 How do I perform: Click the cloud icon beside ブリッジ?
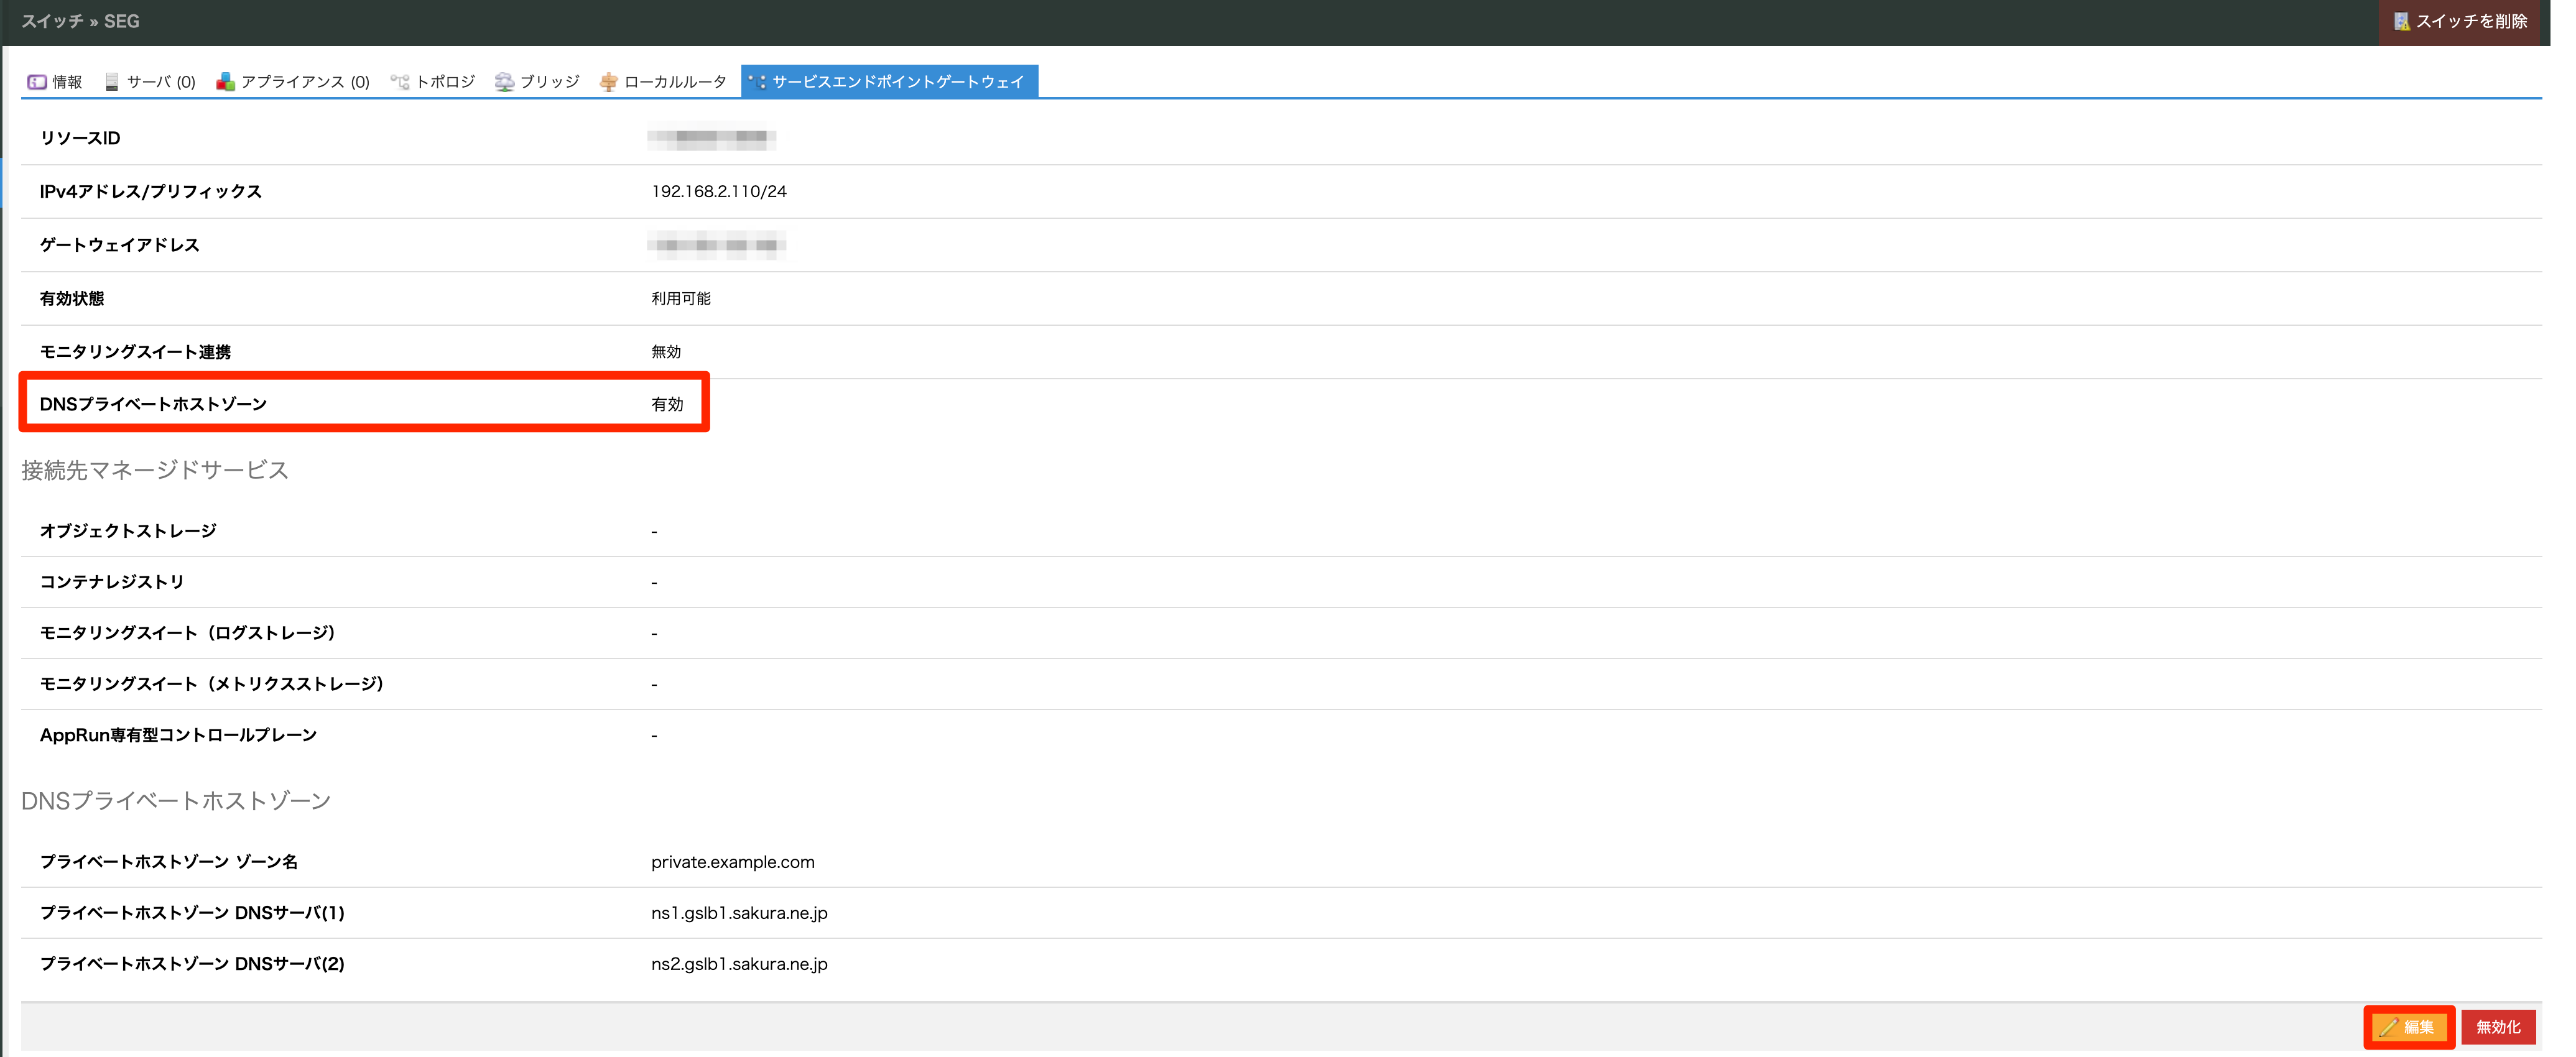504,82
